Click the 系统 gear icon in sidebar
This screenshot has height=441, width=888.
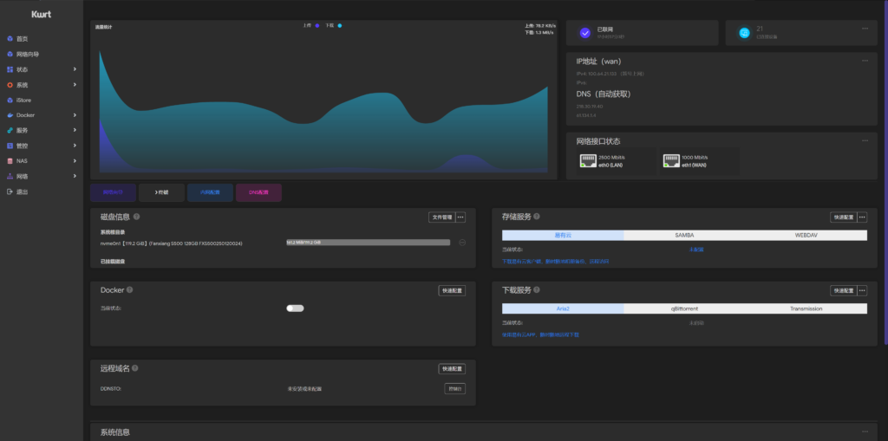[x=10, y=85]
